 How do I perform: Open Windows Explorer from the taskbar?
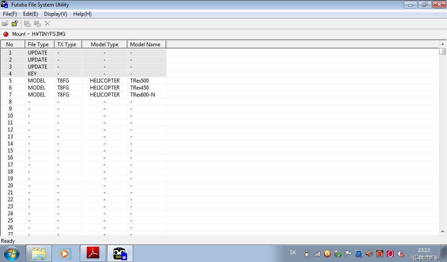pos(39,253)
